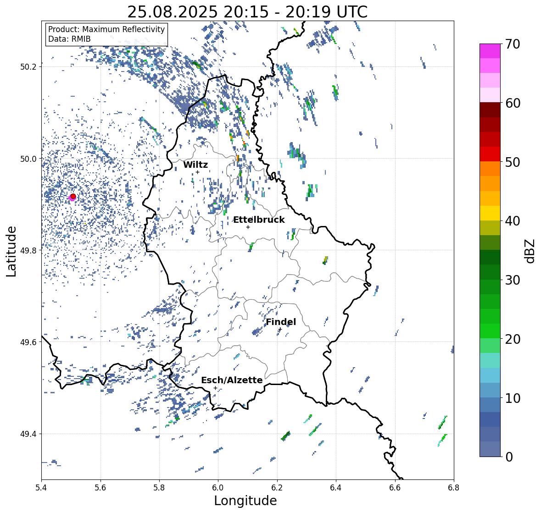Viewport: 541px width, 512px height.
Task: Pick the slate blue colorbar segment at 0
Action: point(490,449)
